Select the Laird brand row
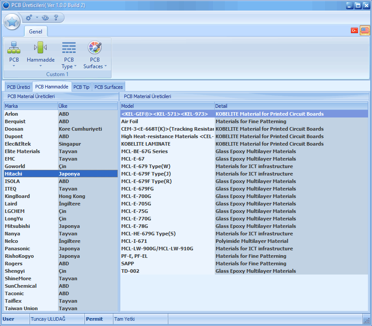 [x=61, y=204]
